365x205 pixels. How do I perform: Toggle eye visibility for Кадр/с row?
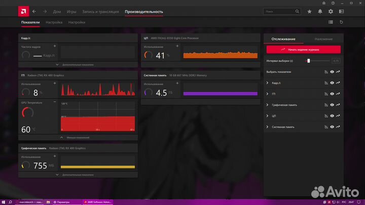point(332,83)
